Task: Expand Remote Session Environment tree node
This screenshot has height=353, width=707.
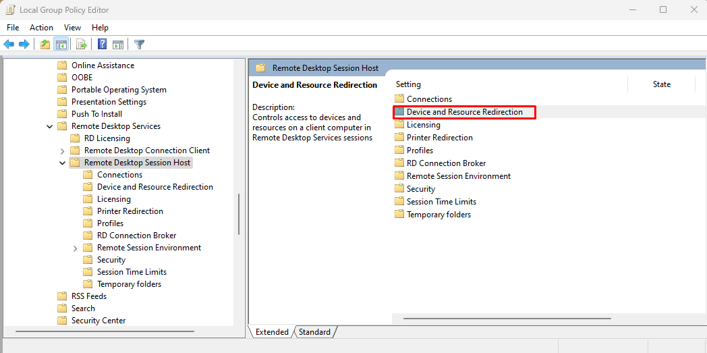Action: (x=76, y=248)
